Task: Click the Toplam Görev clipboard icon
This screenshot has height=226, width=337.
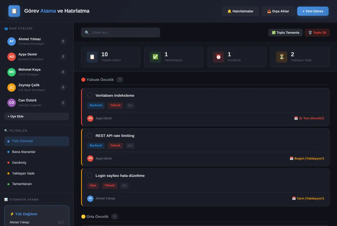Action: pyautogui.click(x=92, y=57)
